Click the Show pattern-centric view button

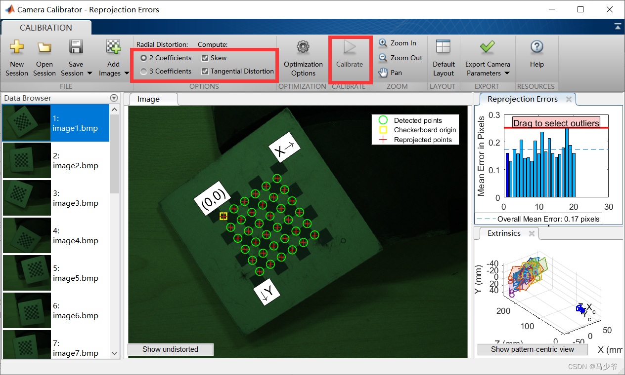(532, 349)
